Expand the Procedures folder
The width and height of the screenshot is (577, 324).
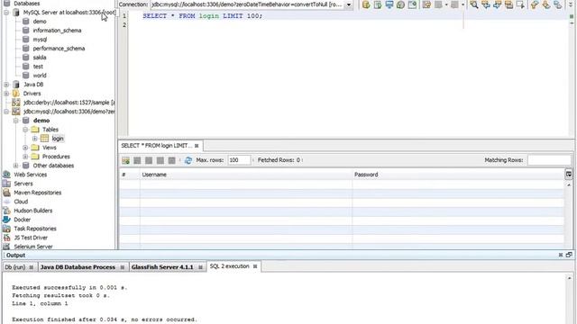pos(25,157)
